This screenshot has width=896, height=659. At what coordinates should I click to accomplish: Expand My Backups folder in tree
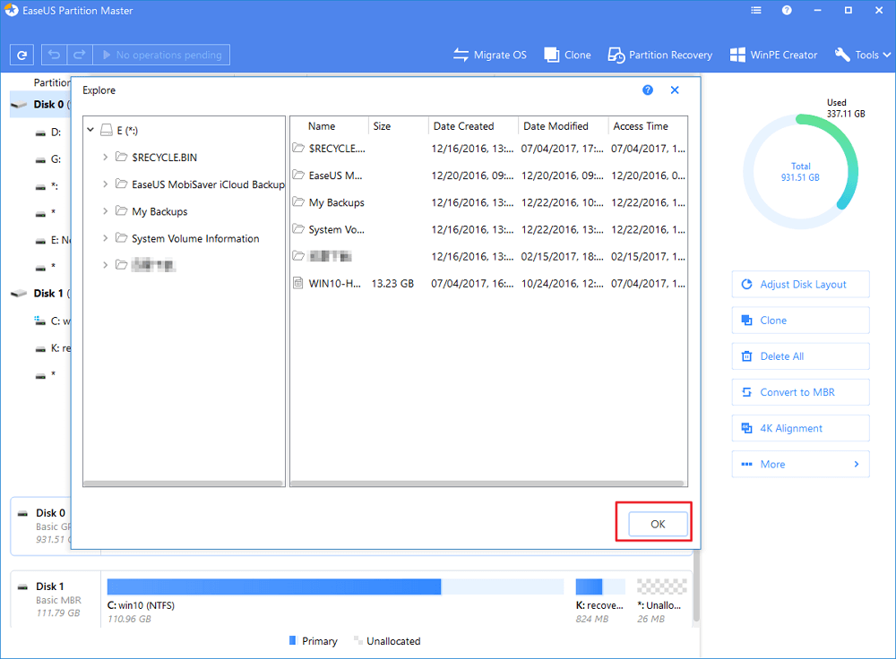pyautogui.click(x=105, y=211)
